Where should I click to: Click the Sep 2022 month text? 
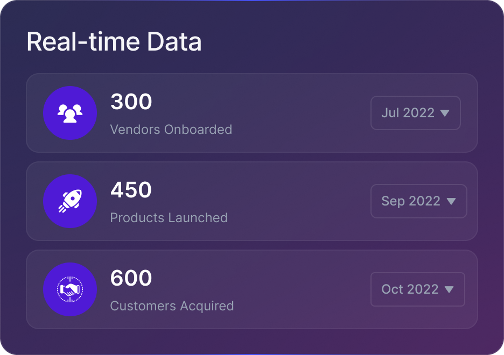click(x=411, y=201)
